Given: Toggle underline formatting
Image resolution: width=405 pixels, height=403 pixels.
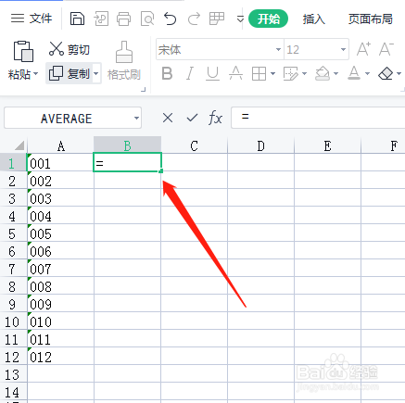Looking at the screenshot, I should pos(212,74).
